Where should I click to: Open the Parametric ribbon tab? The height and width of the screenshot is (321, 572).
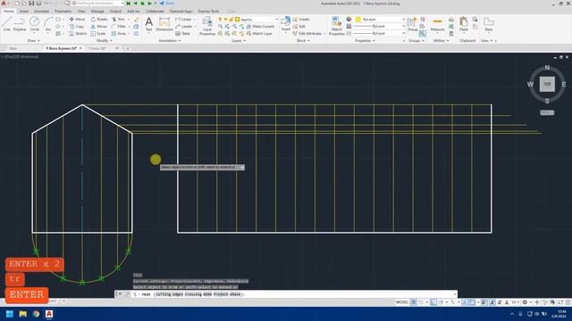point(63,12)
